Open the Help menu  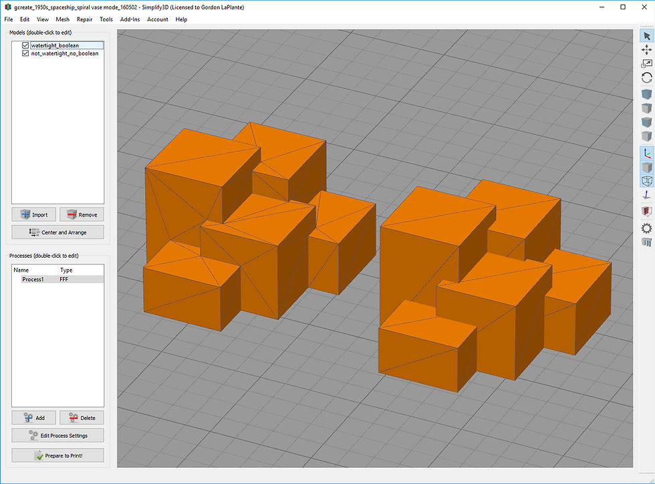click(181, 19)
